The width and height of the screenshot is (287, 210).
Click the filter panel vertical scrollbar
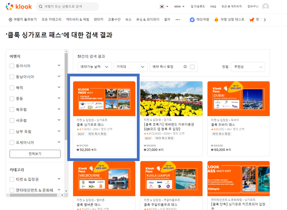(x=66, y=97)
